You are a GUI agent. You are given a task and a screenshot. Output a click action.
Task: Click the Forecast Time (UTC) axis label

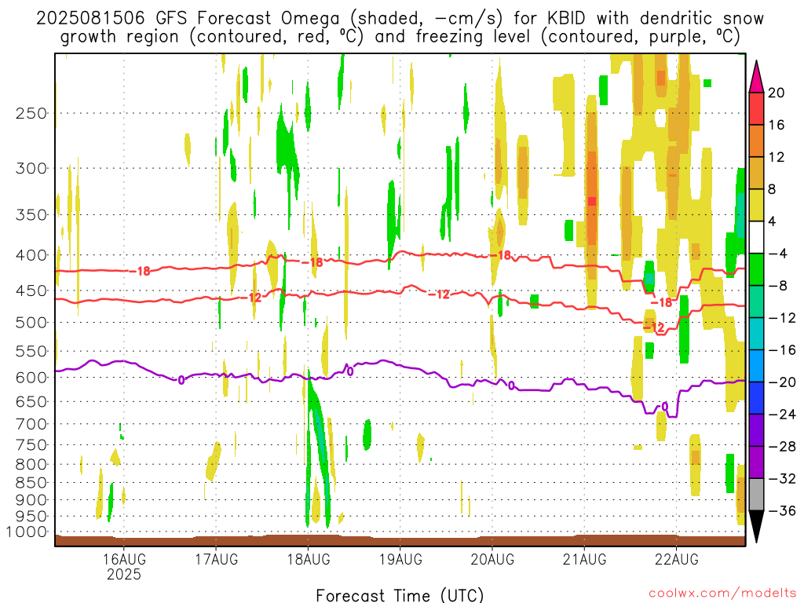[400, 595]
